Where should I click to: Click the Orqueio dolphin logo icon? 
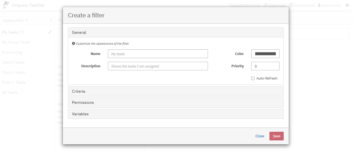click(6, 5)
